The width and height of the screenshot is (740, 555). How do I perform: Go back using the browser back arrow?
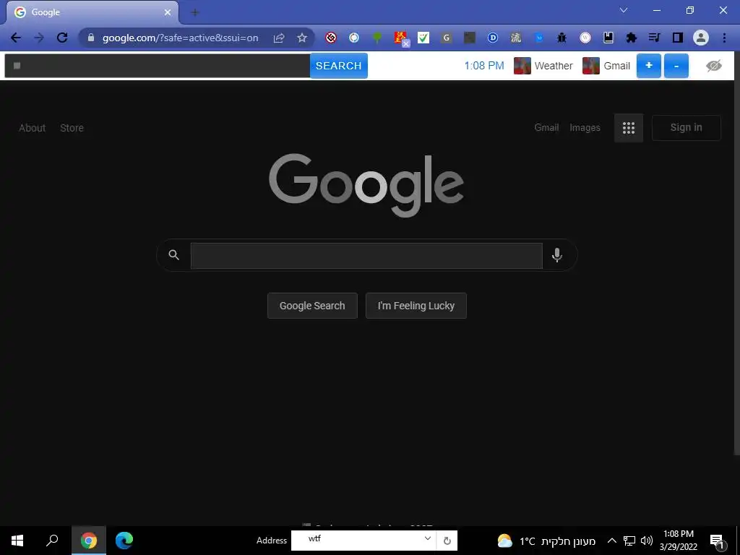pos(16,38)
